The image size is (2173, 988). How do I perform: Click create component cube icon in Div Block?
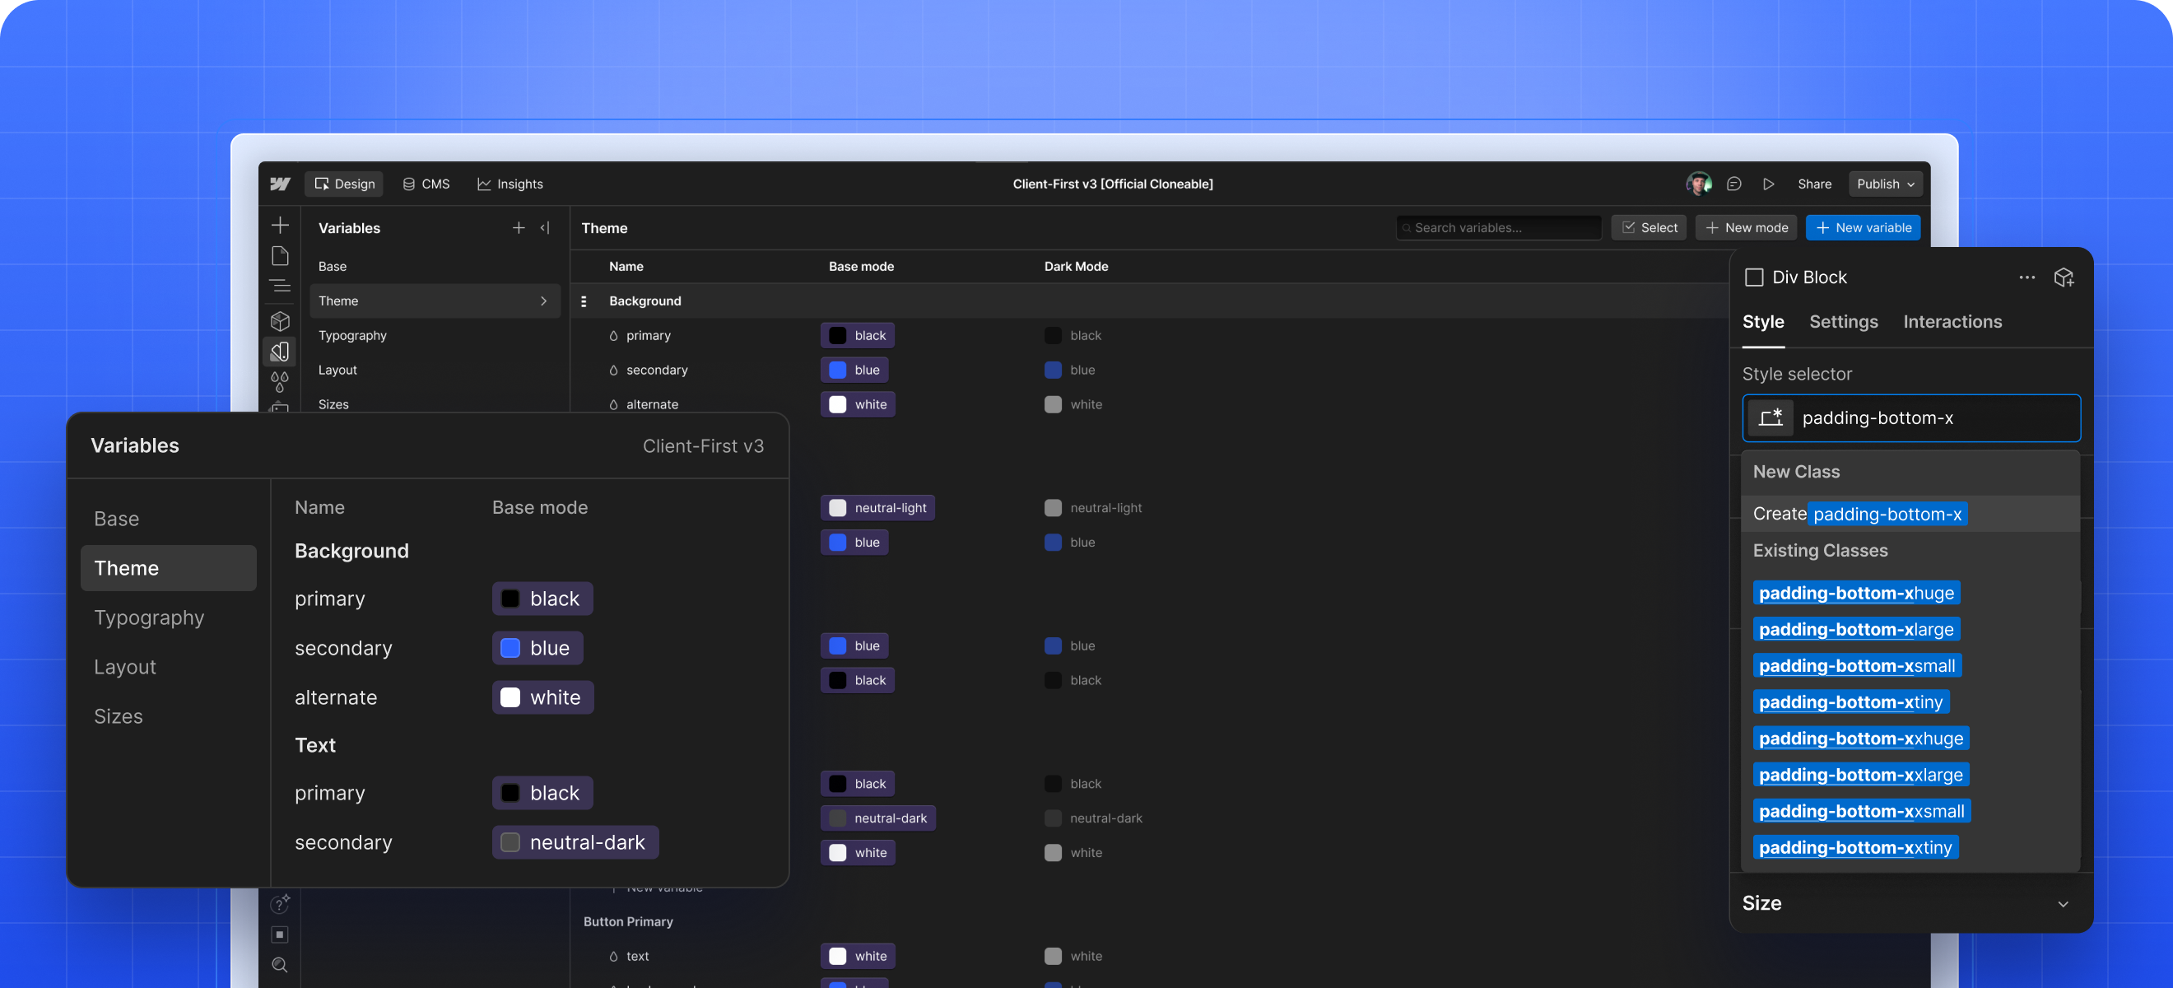tap(2064, 277)
